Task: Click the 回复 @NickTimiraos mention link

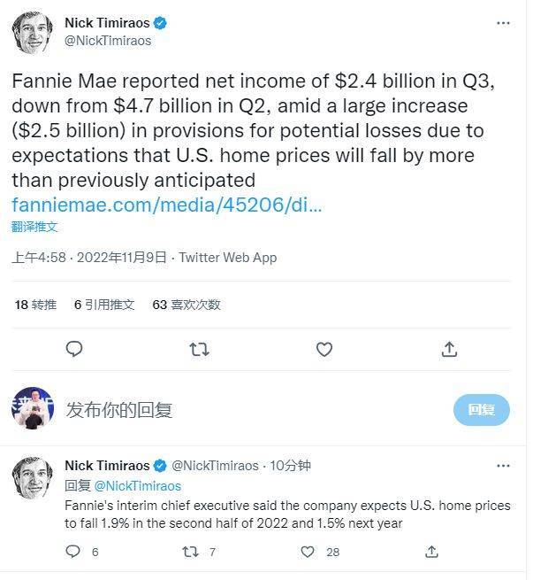Action: point(137,485)
